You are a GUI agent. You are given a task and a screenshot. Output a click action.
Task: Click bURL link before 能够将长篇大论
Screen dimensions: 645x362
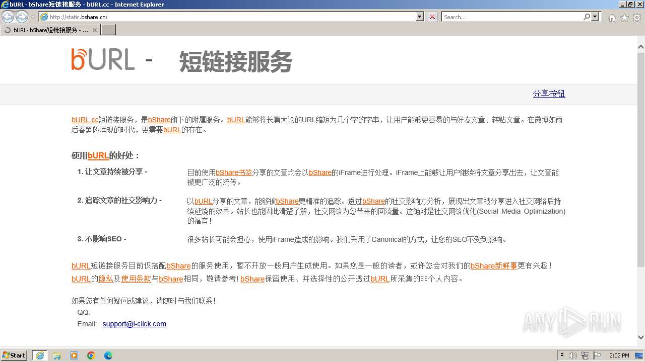point(236,120)
